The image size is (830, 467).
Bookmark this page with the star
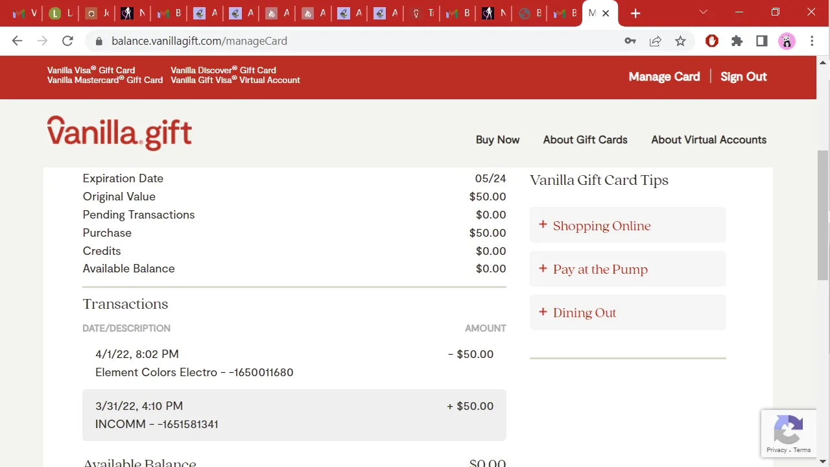[x=680, y=41]
